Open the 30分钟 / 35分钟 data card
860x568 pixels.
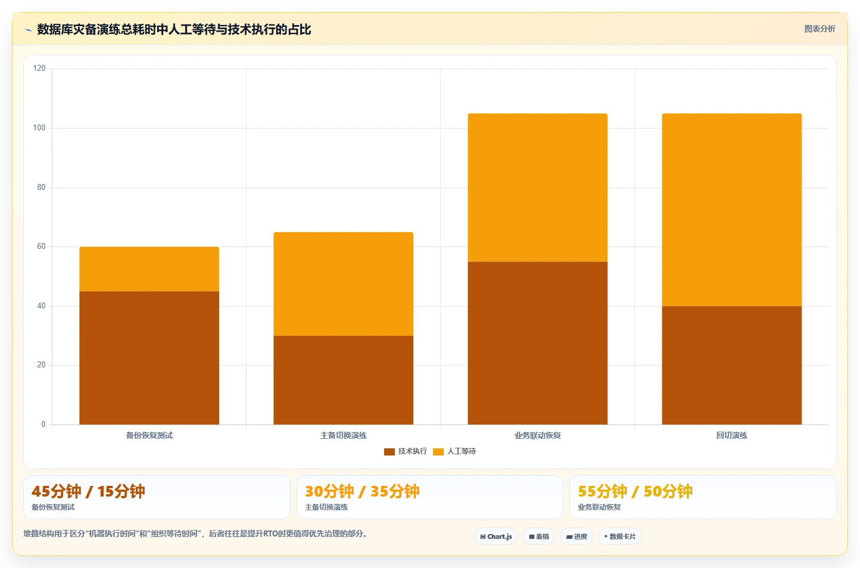tap(429, 497)
